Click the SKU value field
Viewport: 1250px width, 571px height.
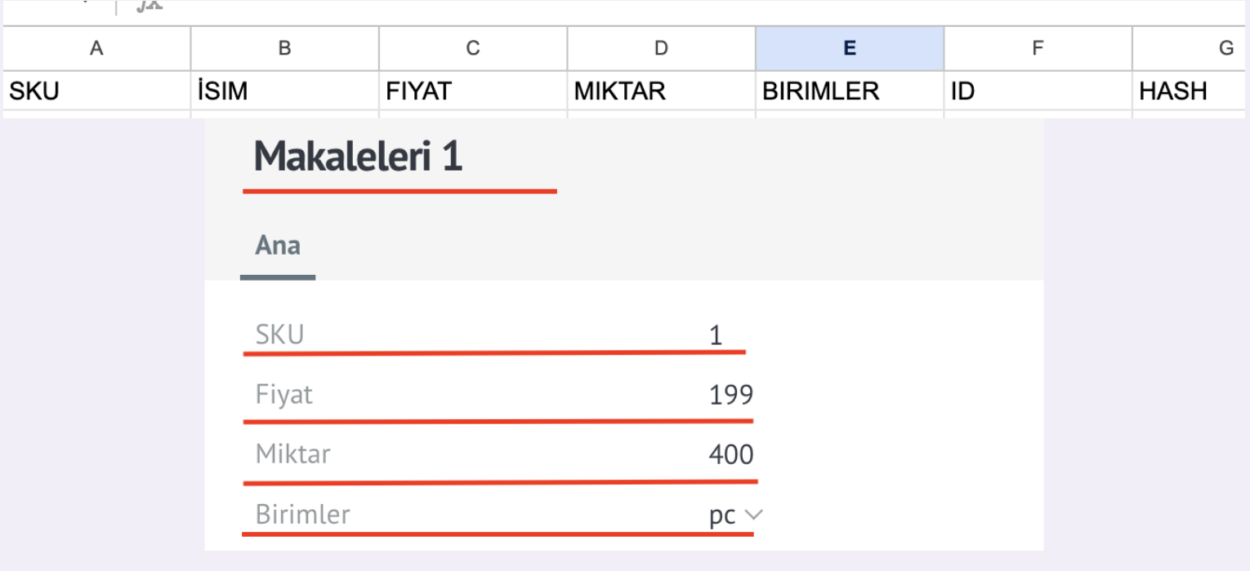[494, 334]
